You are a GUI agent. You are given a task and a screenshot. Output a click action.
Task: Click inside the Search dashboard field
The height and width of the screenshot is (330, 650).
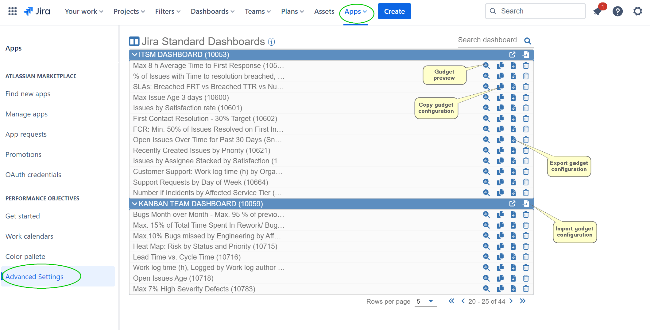coord(488,40)
